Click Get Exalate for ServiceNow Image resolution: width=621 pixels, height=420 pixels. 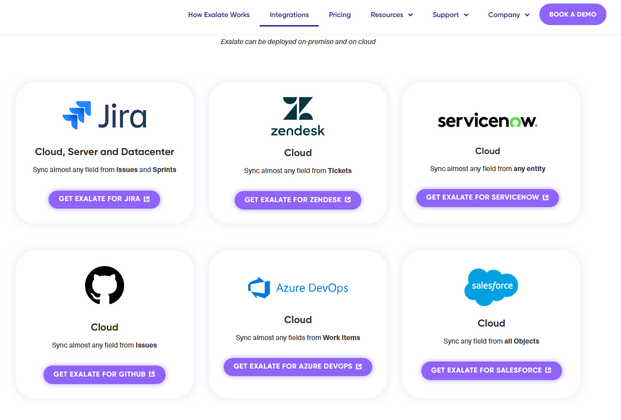487,197
